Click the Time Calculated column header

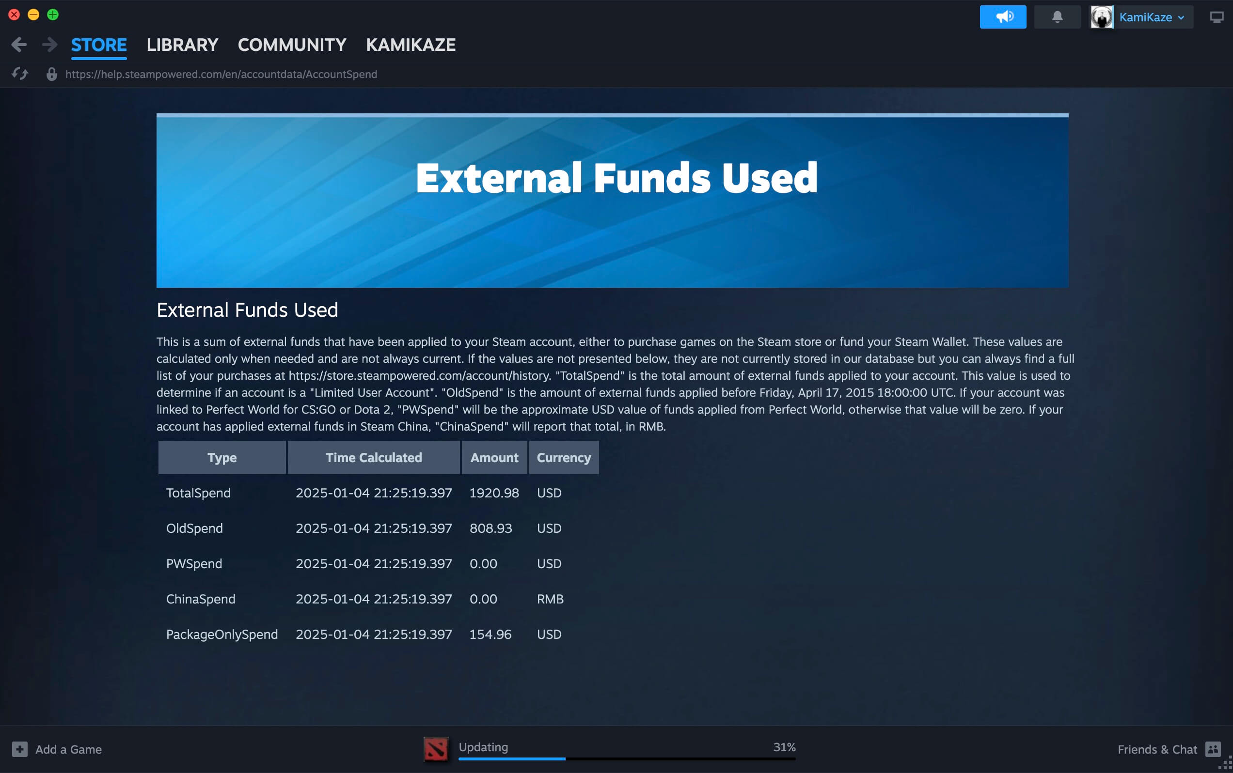pos(374,458)
